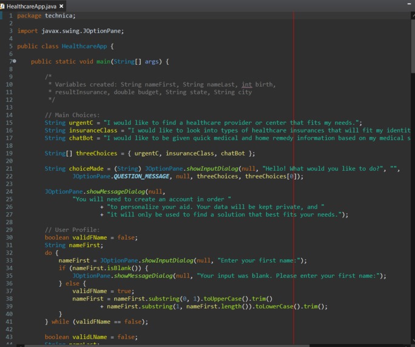Click 'showMessageDialog' on line 24
Screen dimensions: 415x347
pos(116,192)
